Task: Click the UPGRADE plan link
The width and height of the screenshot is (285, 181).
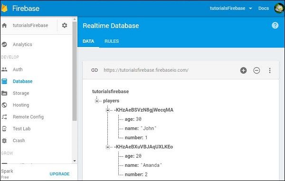Action: (x=59, y=174)
